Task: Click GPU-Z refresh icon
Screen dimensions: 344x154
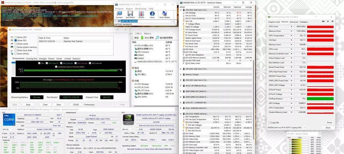Action: pos(328,22)
